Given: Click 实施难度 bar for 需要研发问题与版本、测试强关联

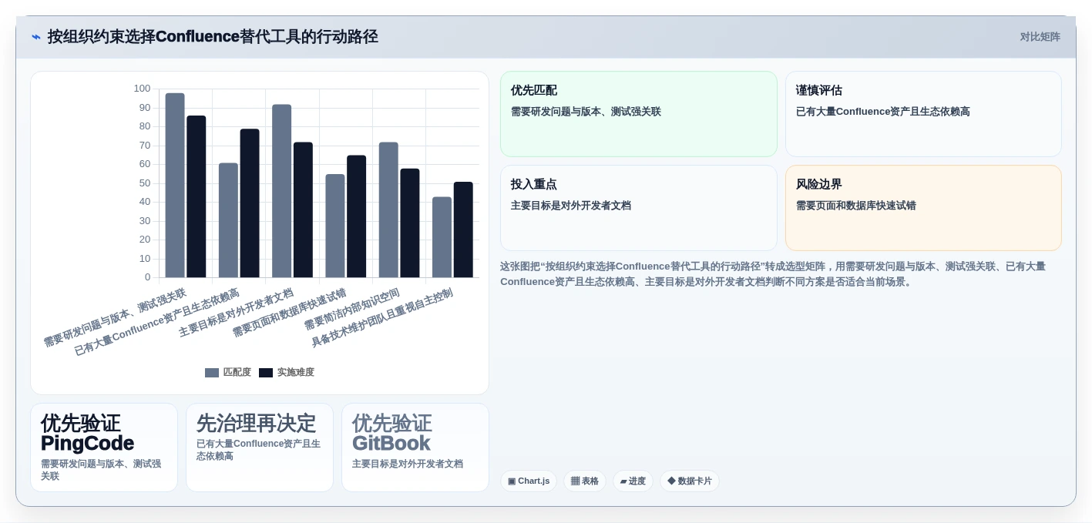Looking at the screenshot, I should (197, 196).
